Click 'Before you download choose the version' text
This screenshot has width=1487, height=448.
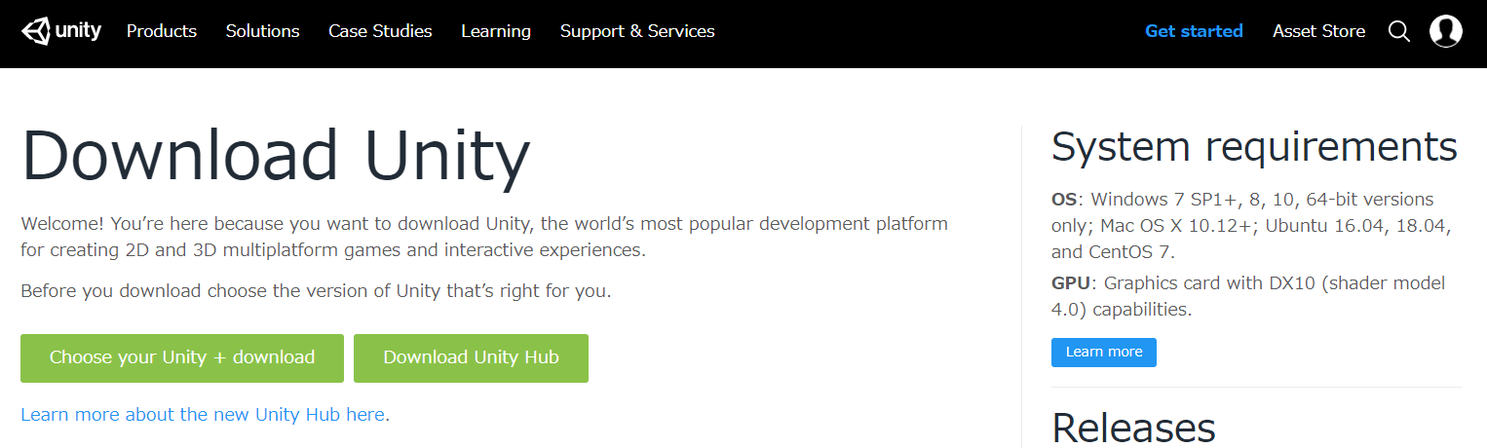click(x=316, y=291)
